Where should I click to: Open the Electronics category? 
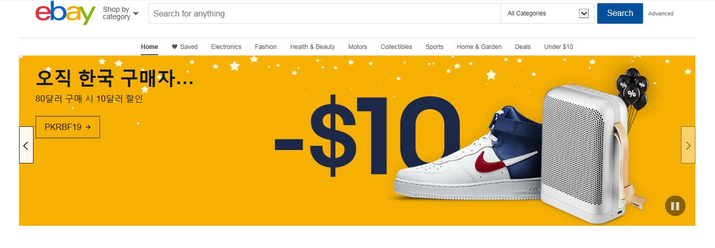226,47
